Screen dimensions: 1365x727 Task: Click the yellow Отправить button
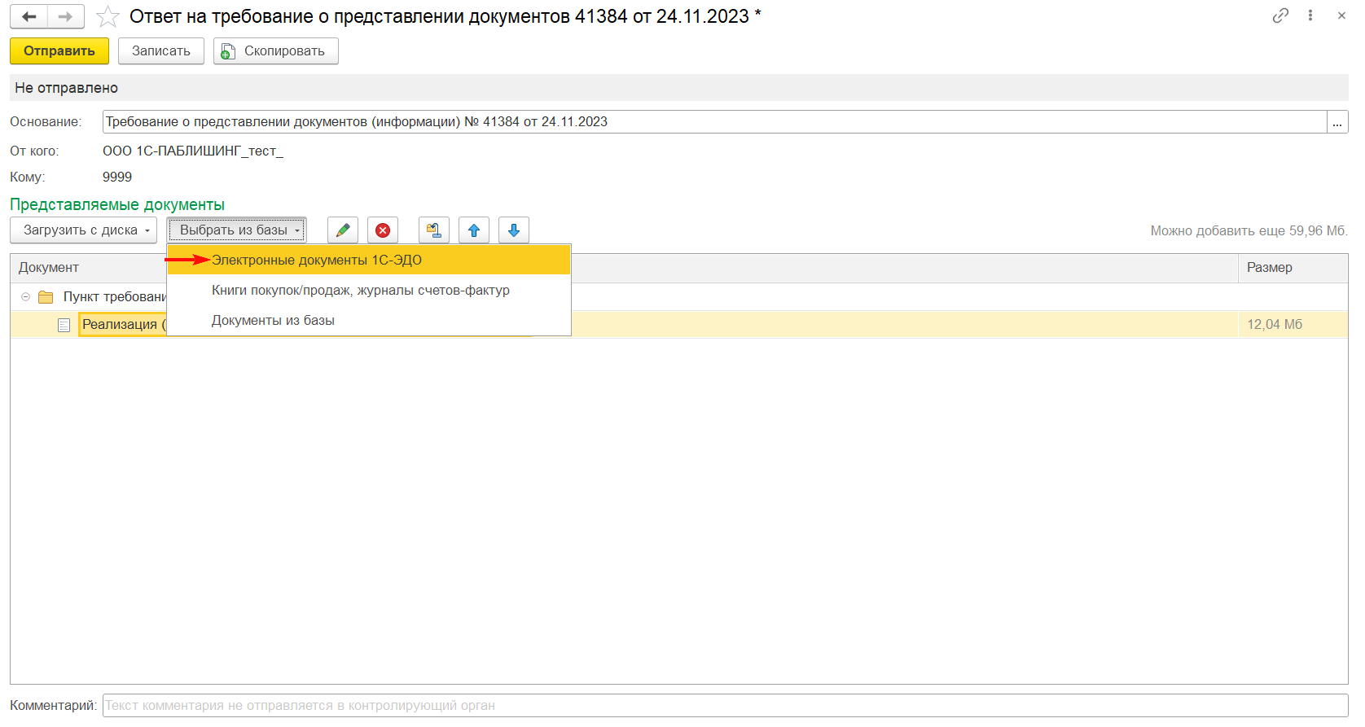(59, 50)
